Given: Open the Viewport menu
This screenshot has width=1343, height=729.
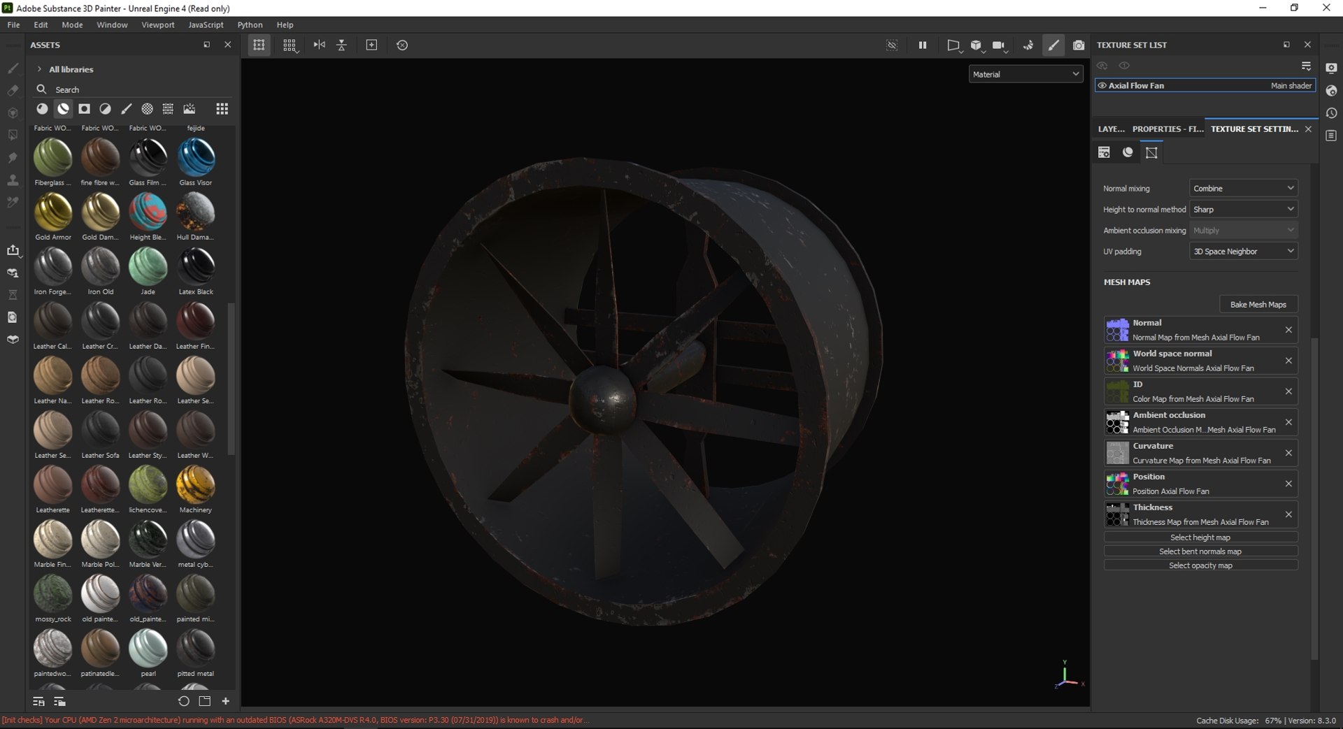Looking at the screenshot, I should click(x=158, y=24).
